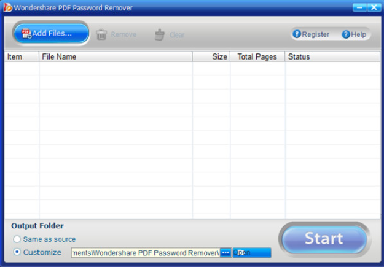The image size is (384, 267).
Task: Click the Add Files button
Action: (x=50, y=34)
